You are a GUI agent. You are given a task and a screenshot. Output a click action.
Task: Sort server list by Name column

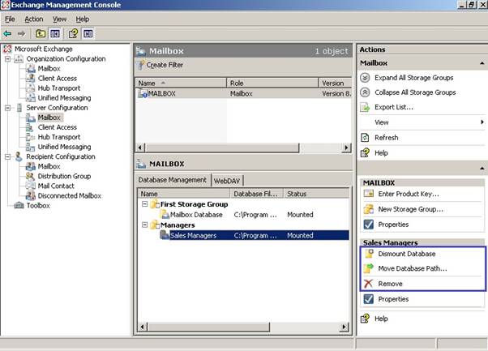tap(181, 83)
